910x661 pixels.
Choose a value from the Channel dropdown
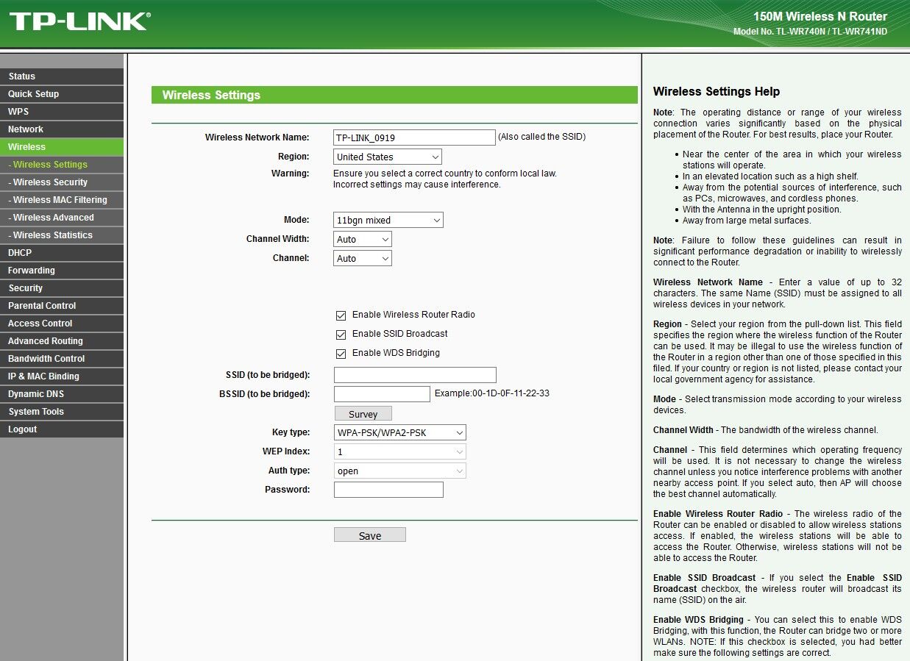coord(363,258)
